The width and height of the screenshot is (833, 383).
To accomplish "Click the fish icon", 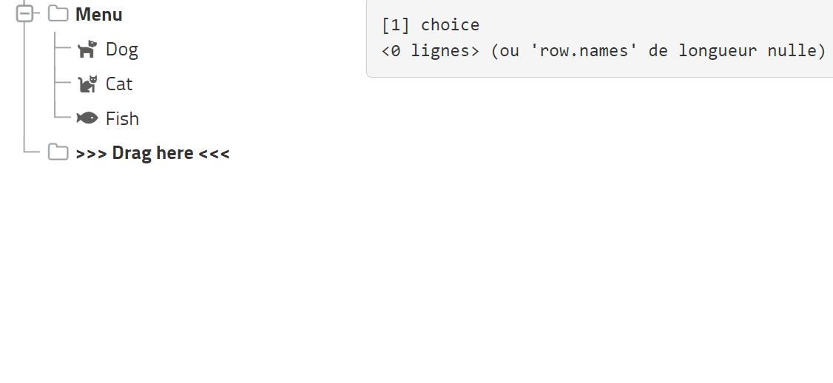I will point(87,118).
